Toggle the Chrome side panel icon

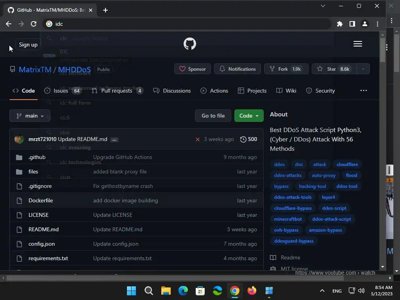pyautogui.click(x=352, y=24)
